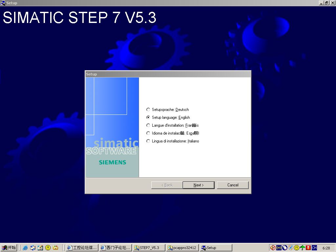This screenshot has height=252, width=336.
Task: Activate the Setup taskbar button
Action: 216,248
